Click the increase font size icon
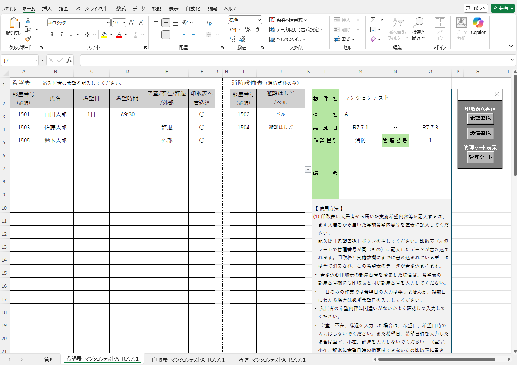The image size is (517, 365). [132, 23]
